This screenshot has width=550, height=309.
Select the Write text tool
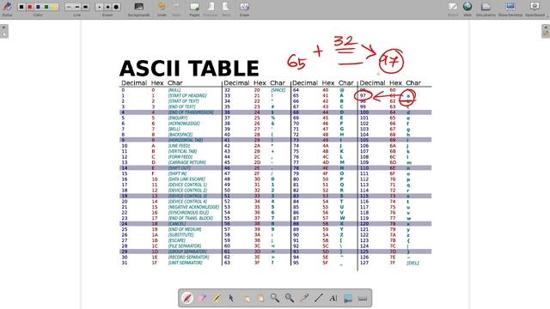coord(333,298)
